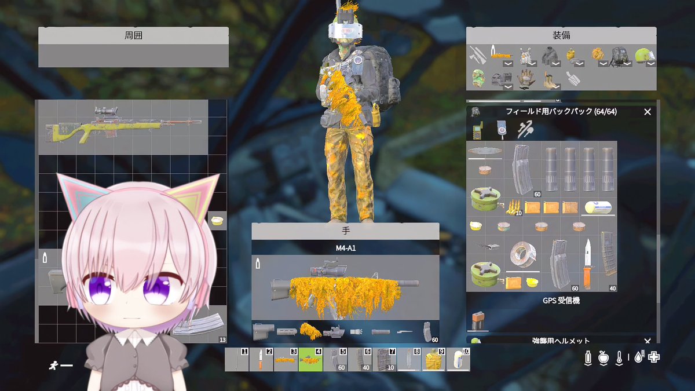Screen dimensions: 695x391
Task: Select the orange-handled knife in backpack
Action: click(x=587, y=264)
